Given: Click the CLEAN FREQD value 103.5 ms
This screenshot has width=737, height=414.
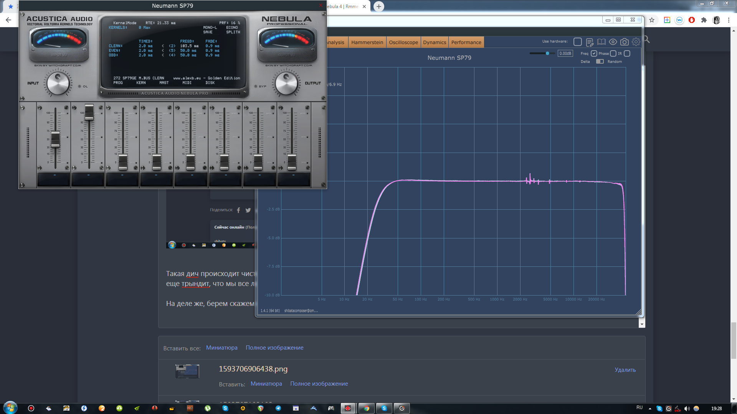Looking at the screenshot, I should coord(189,46).
